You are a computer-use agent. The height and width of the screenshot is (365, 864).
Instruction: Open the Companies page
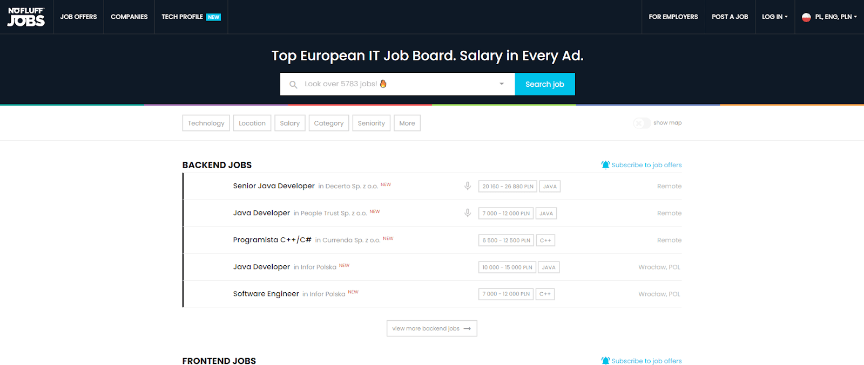point(129,17)
